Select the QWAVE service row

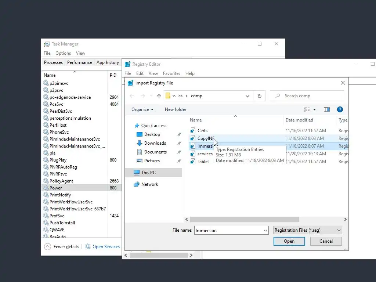82,230
